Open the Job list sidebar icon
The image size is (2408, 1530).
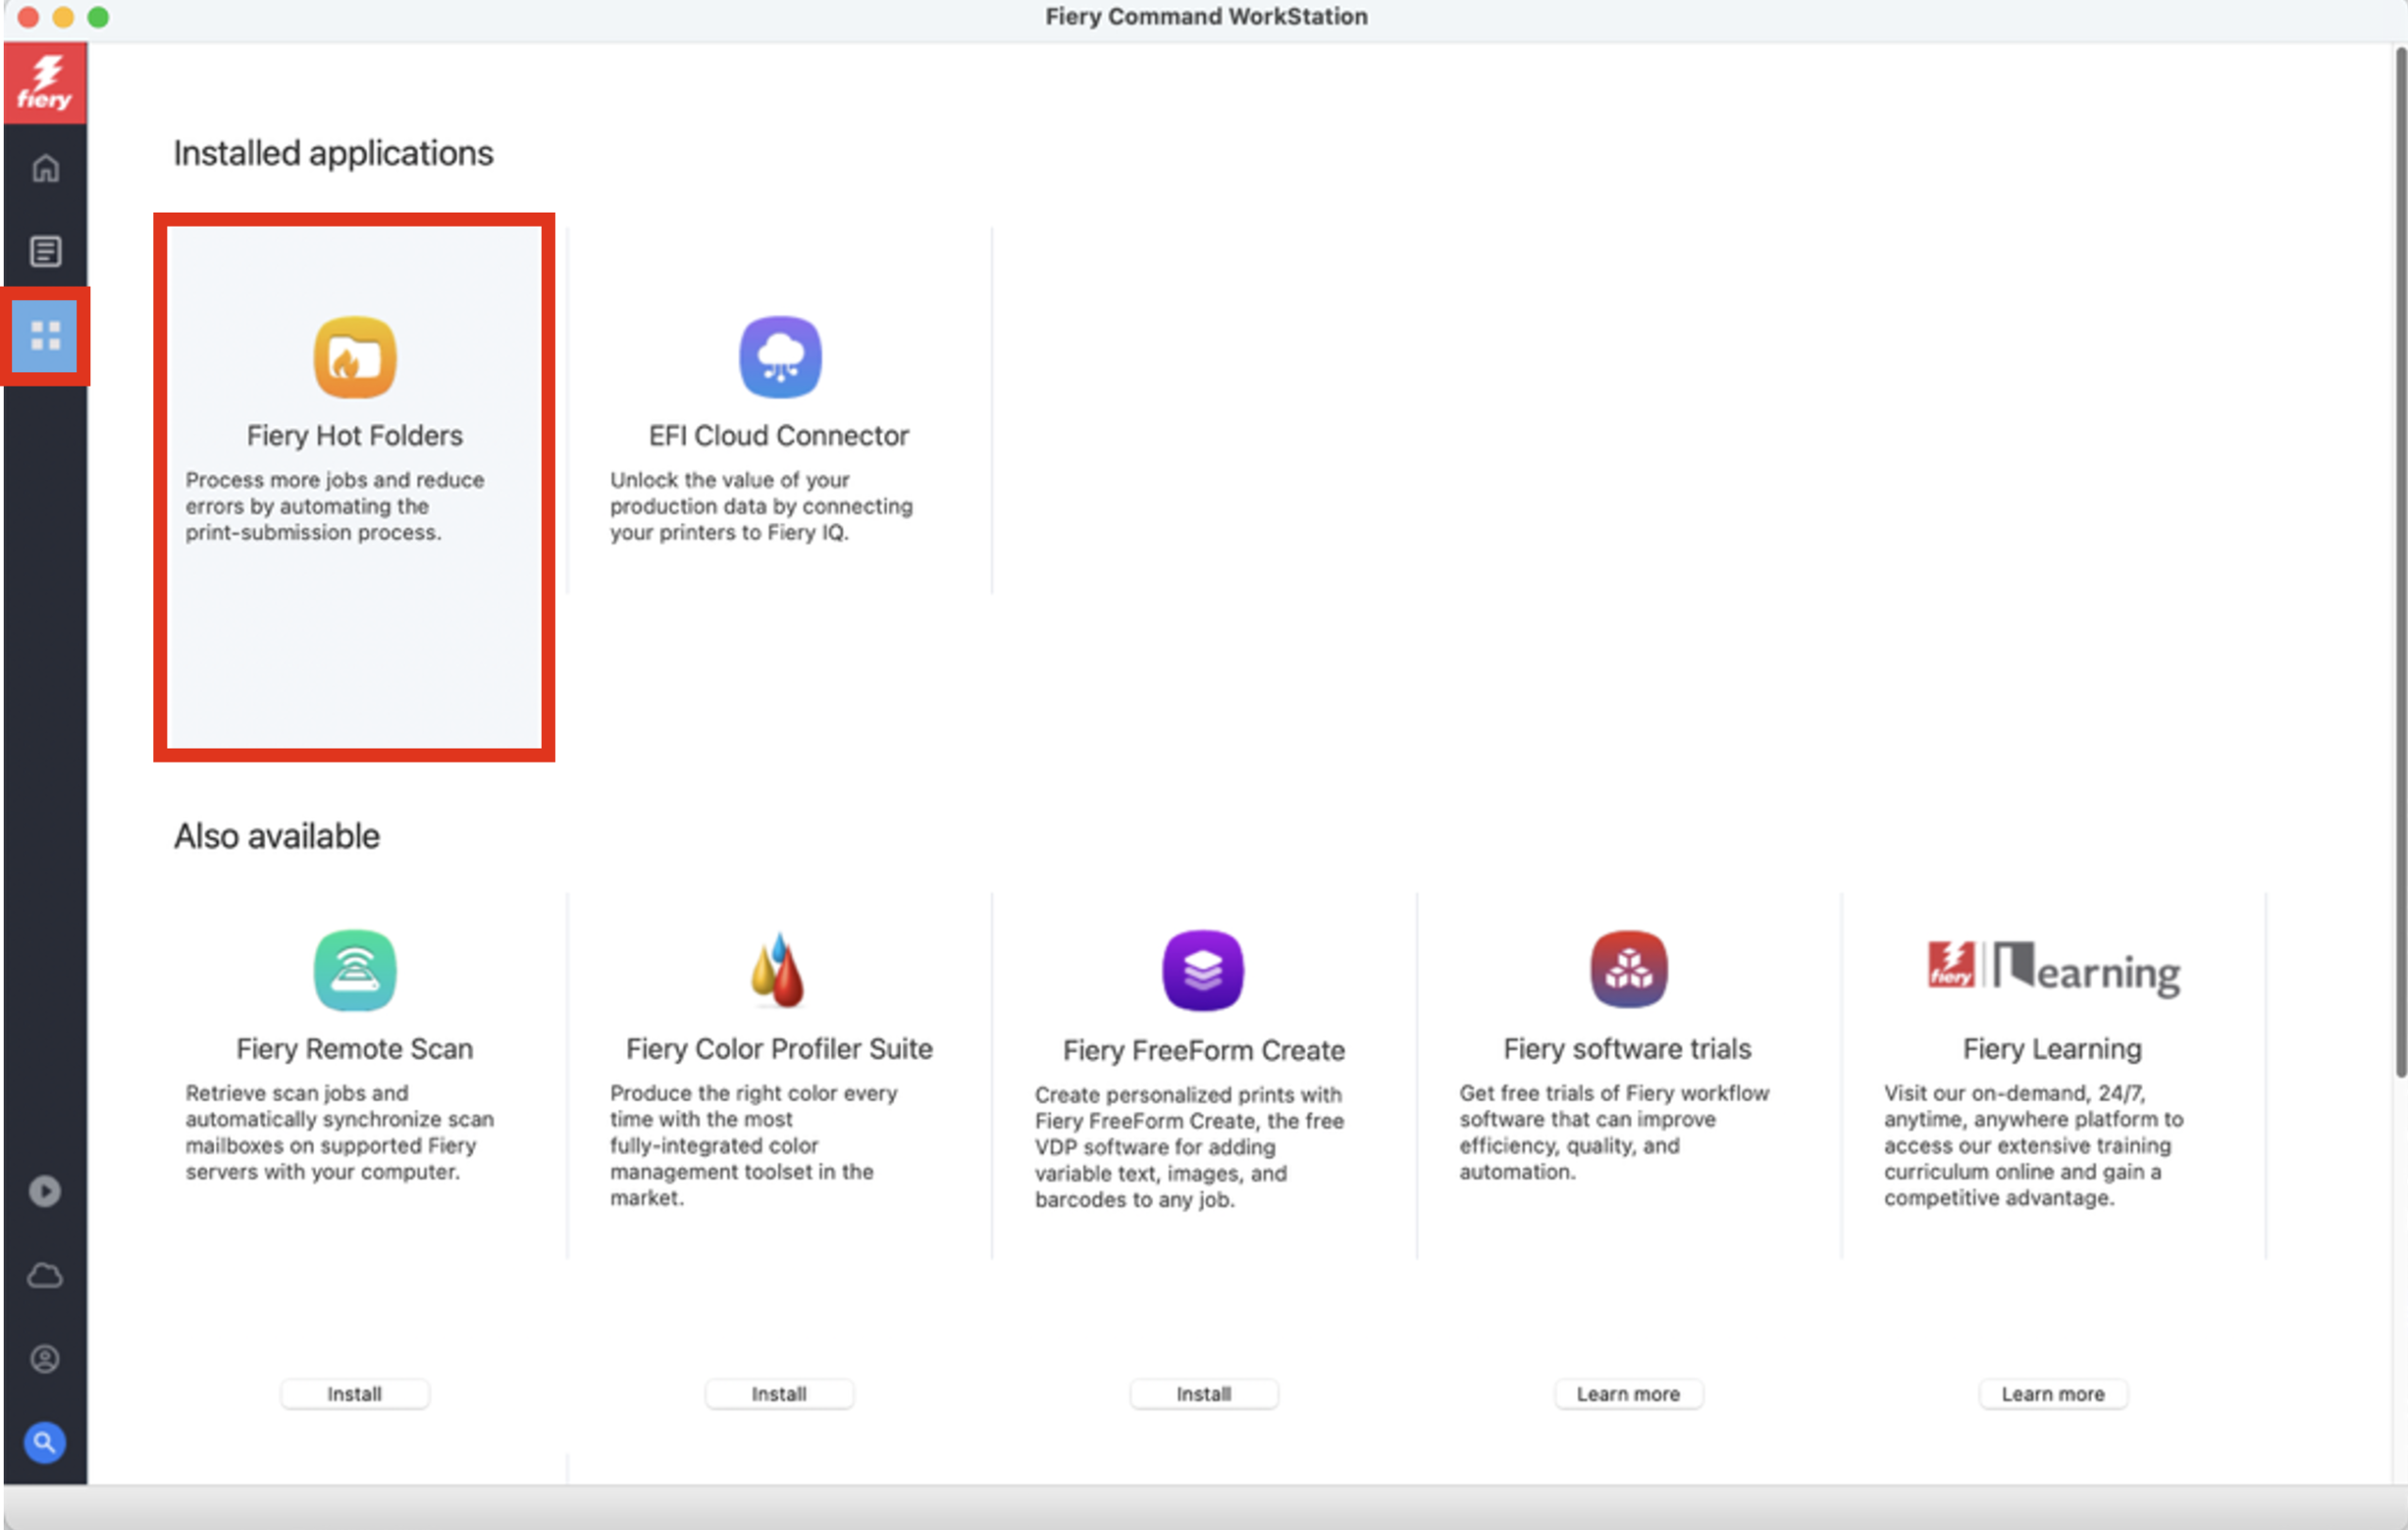coord(45,251)
